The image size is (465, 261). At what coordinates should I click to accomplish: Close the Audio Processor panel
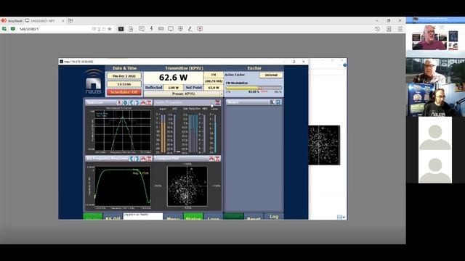coord(217,102)
